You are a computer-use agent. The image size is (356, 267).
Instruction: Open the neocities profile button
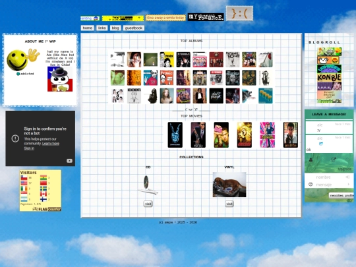tap(341, 196)
